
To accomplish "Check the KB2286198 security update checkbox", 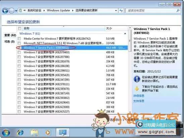I will [x=19, y=66].
